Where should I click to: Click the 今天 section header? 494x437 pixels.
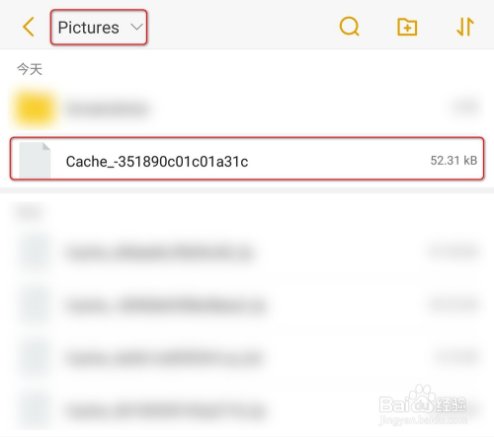coord(30,69)
